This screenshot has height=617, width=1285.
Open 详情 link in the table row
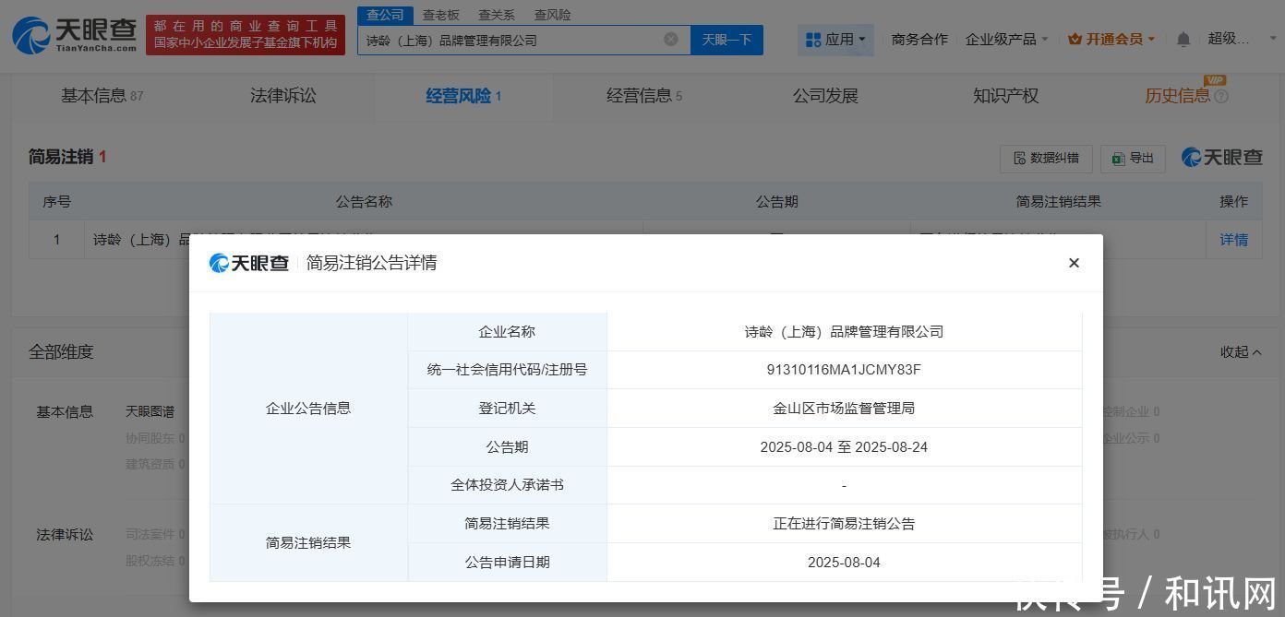pyautogui.click(x=1233, y=240)
